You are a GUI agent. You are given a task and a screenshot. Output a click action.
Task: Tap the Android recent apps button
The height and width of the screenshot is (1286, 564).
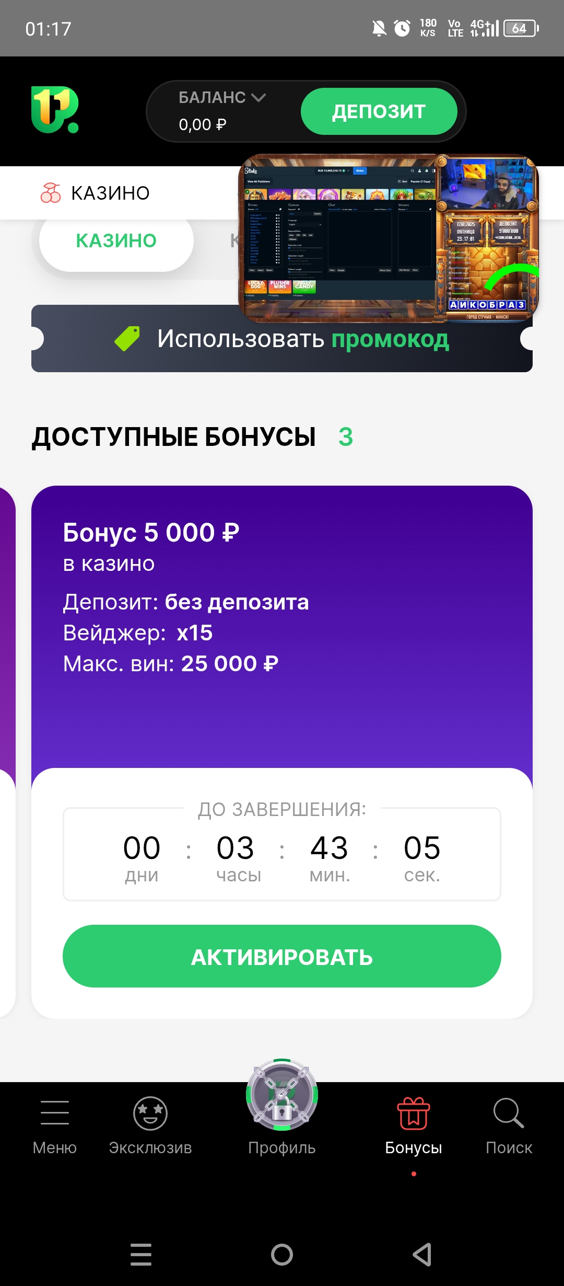[141, 1255]
